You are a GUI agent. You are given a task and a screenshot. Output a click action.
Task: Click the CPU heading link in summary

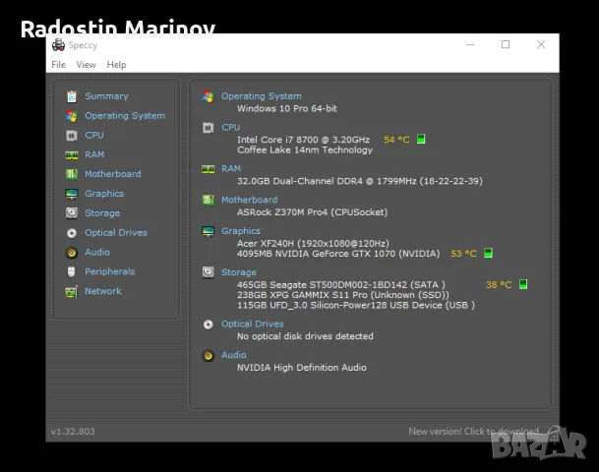(231, 128)
